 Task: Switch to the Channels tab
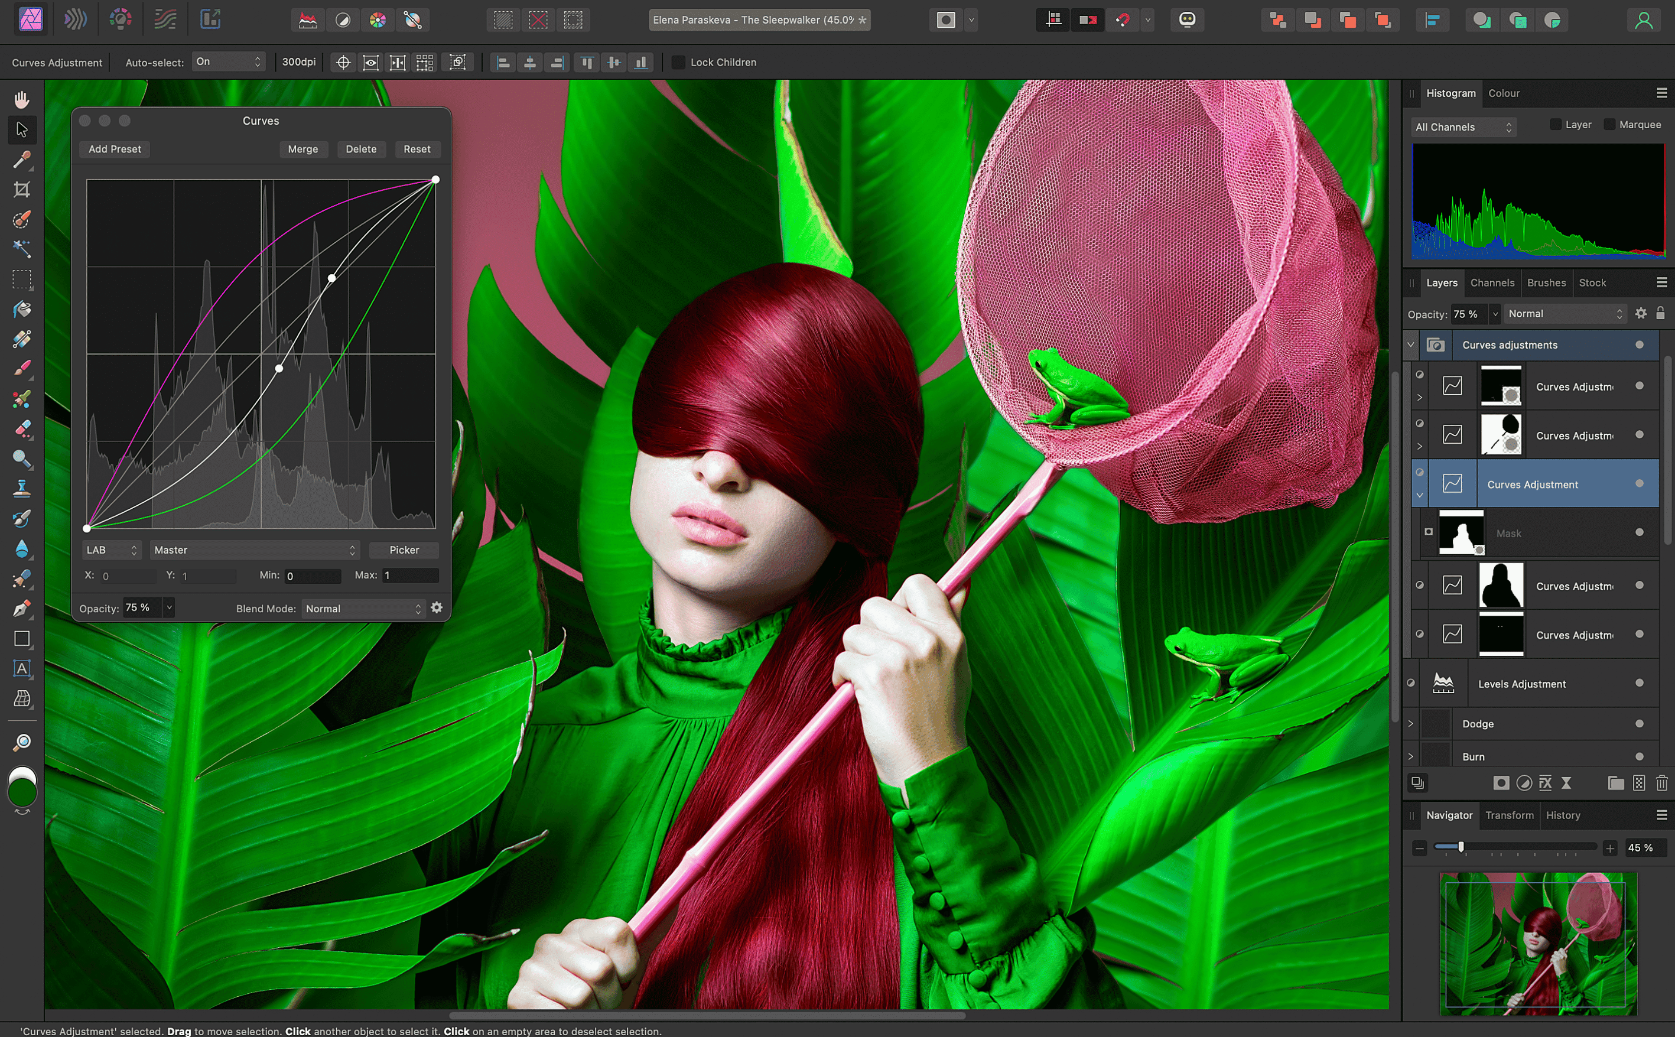coord(1493,282)
